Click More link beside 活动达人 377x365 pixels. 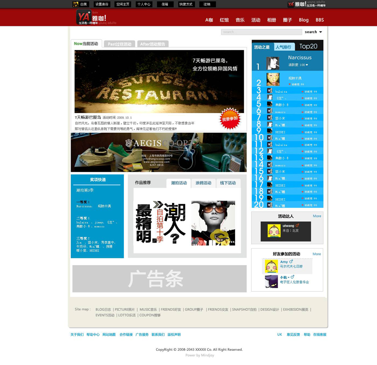pos(317,216)
